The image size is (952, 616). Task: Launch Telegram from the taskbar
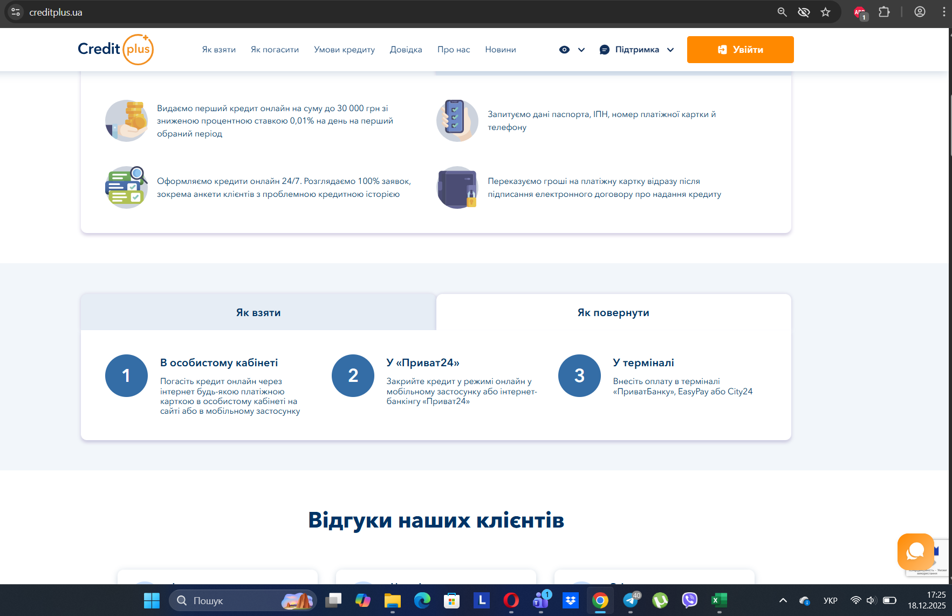tap(631, 600)
